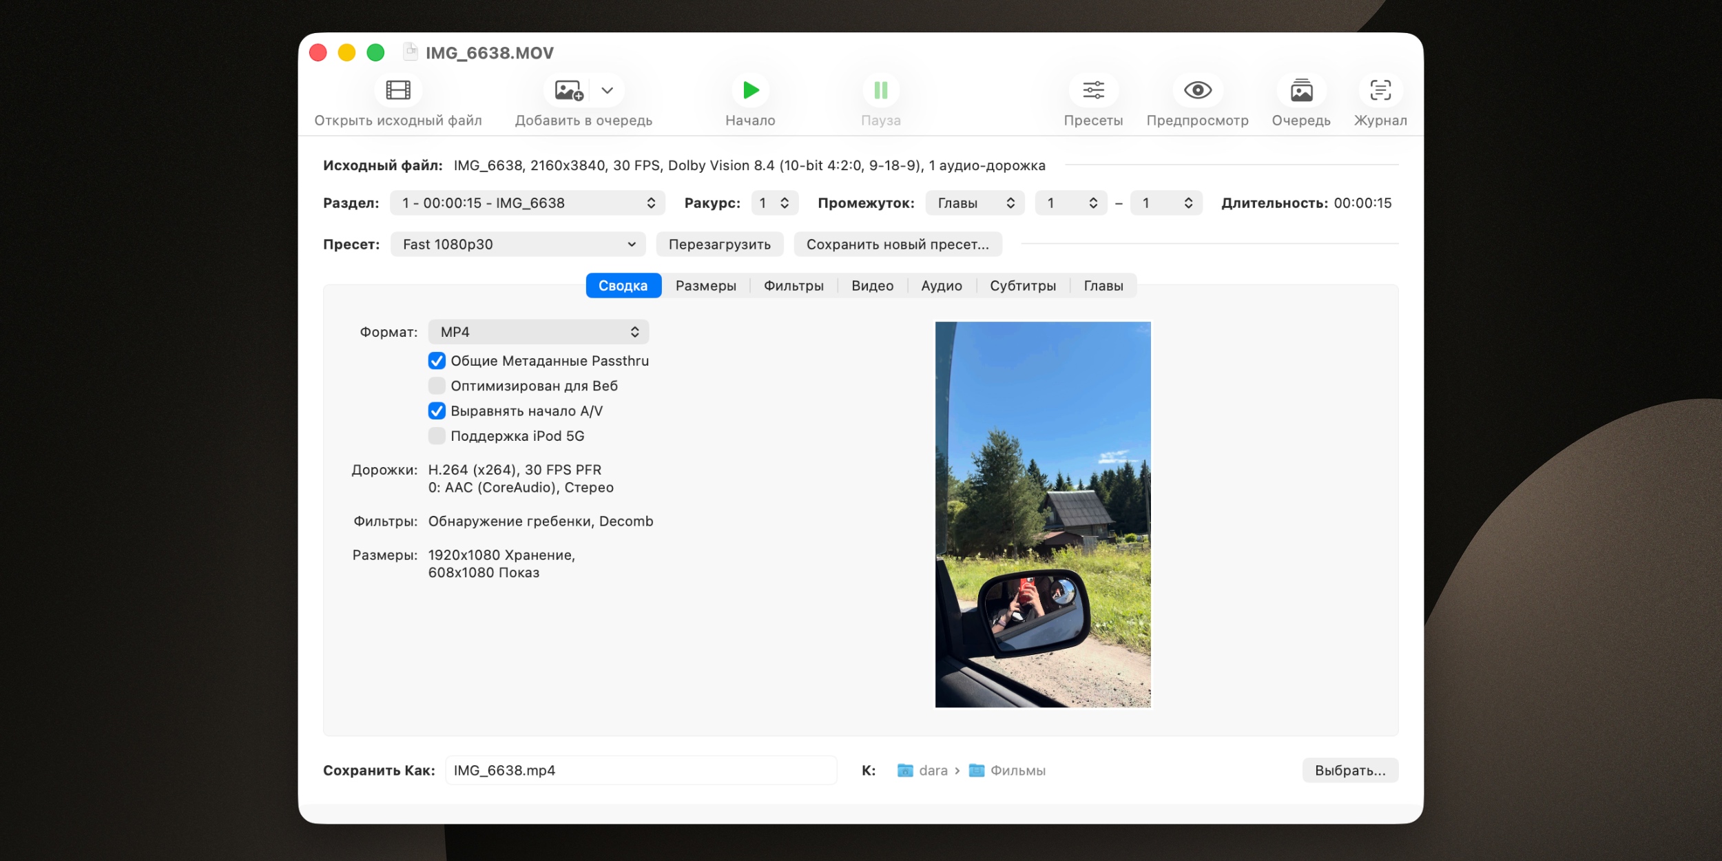Switch to the Субтитры tab
The height and width of the screenshot is (861, 1722).
1023,286
